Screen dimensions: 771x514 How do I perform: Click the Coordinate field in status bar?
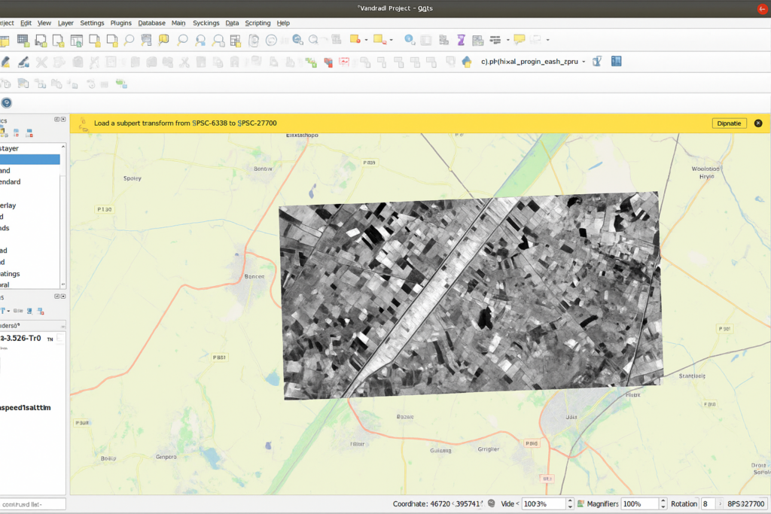(457, 504)
